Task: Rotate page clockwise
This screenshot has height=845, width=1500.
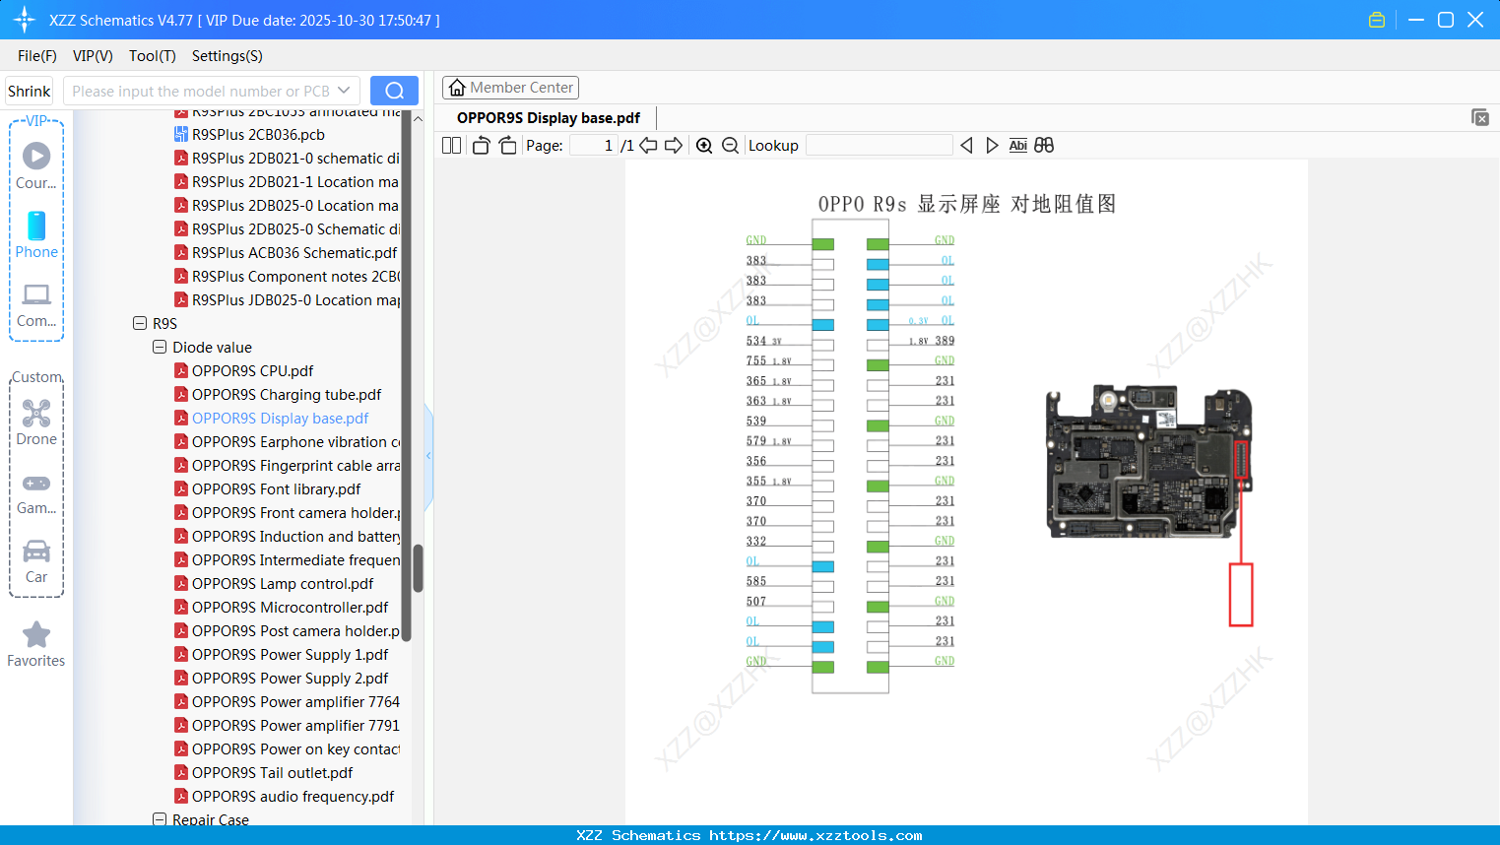Action: point(507,145)
